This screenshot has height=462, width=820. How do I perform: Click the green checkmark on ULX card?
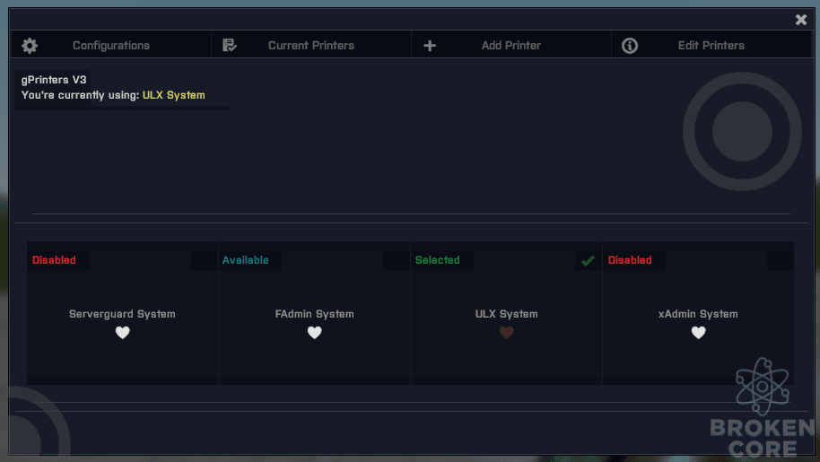[588, 260]
